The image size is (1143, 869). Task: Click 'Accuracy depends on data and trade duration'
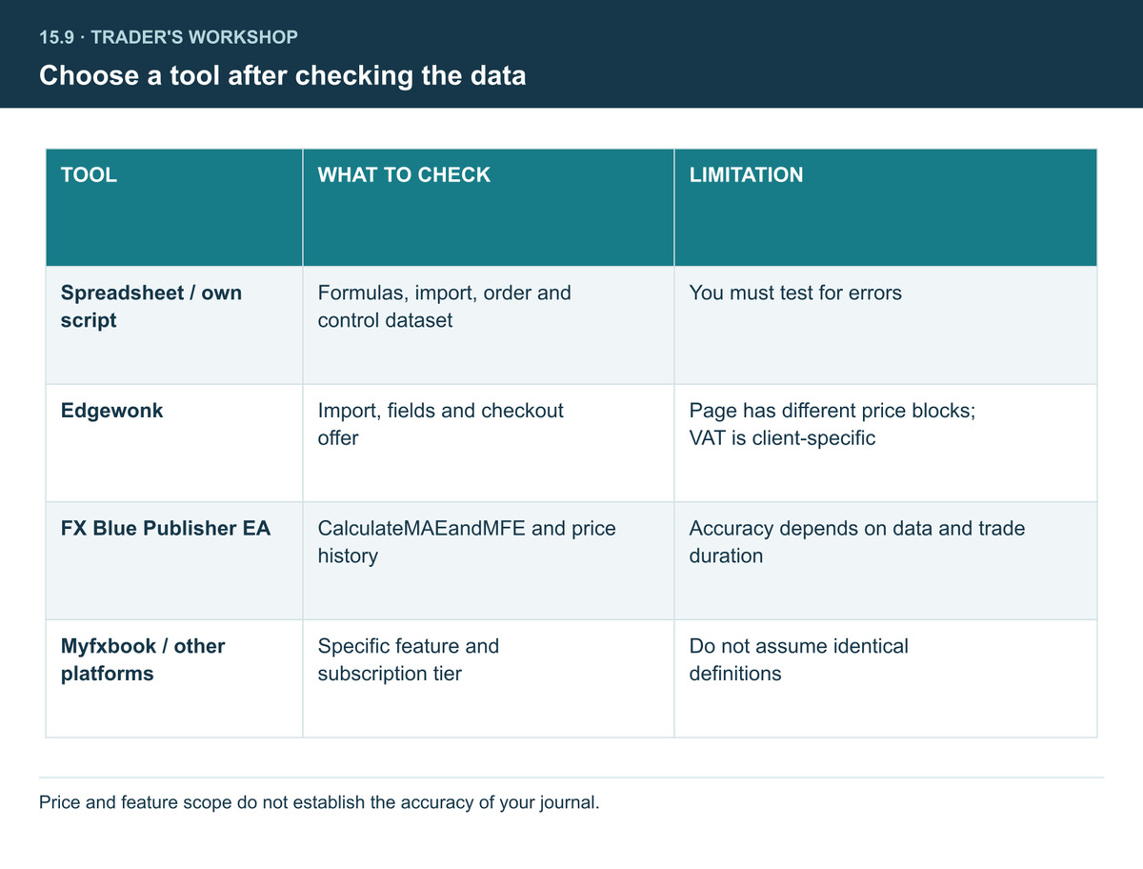886,561
